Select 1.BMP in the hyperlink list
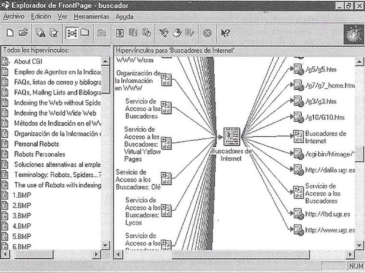The width and height of the screenshot is (365, 273). (22, 195)
